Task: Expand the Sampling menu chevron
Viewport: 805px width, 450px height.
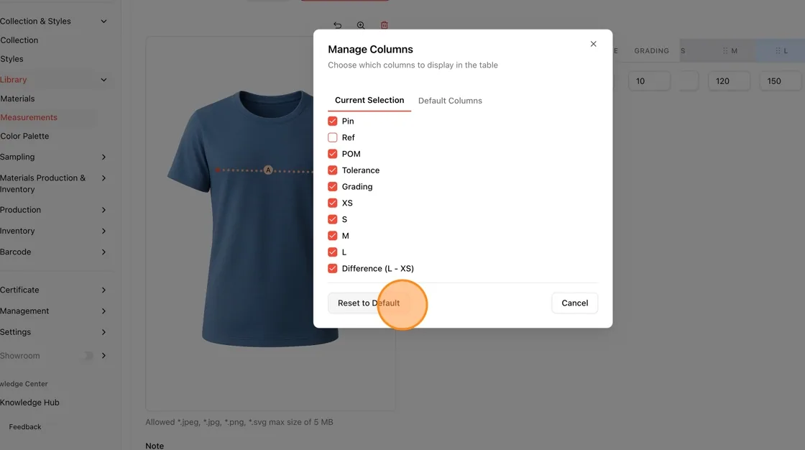Action: (103, 157)
